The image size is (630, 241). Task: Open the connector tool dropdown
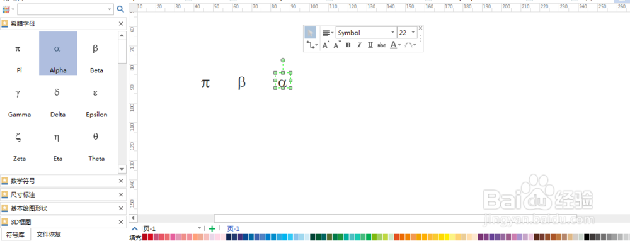point(312,45)
